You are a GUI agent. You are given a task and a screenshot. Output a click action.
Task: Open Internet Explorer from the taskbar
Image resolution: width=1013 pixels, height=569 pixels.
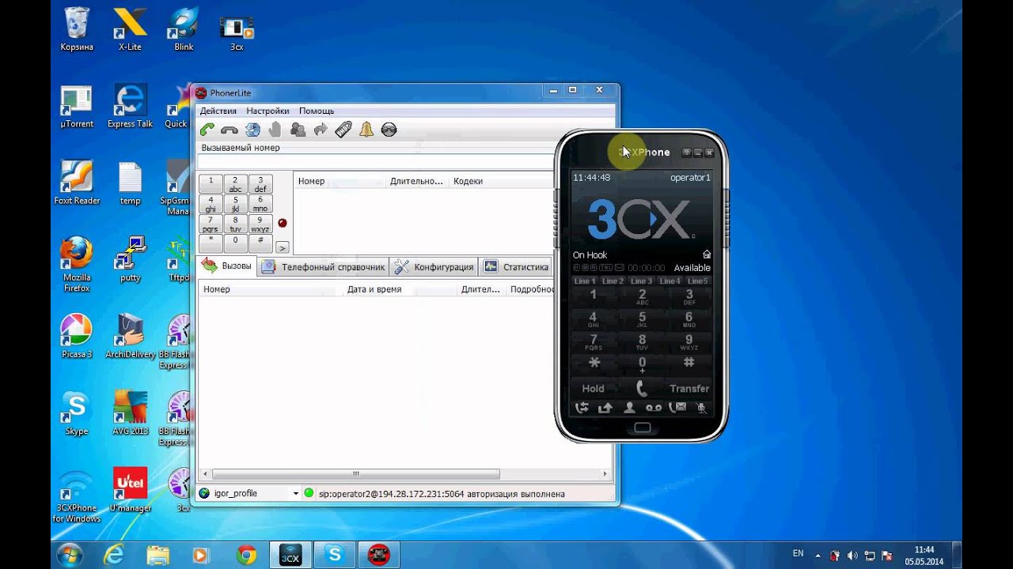point(114,555)
